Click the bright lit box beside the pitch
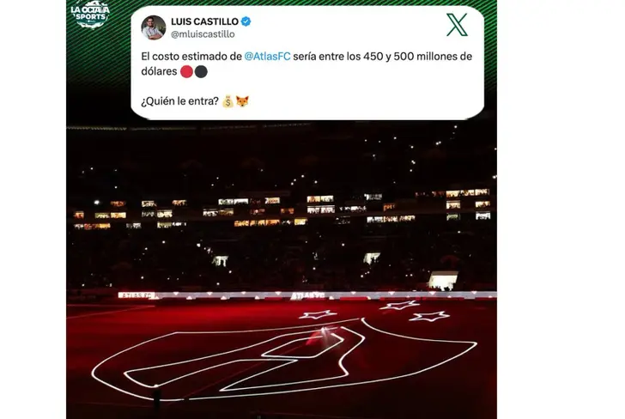Screen dimensions: 625x419 click(443, 281)
